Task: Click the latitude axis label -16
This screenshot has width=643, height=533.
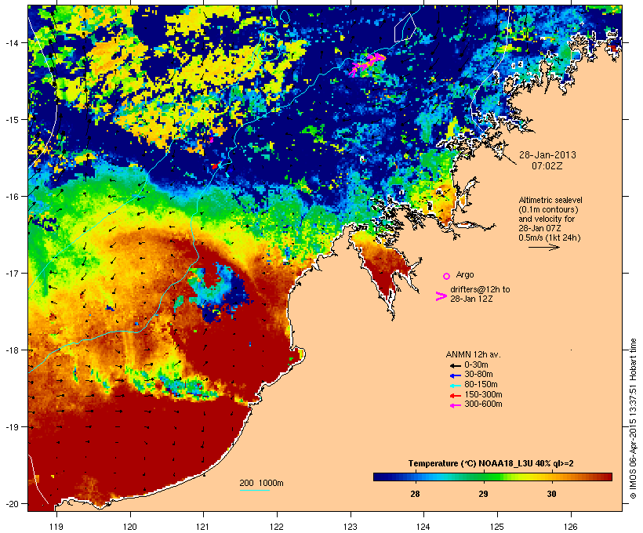Action: coord(12,197)
